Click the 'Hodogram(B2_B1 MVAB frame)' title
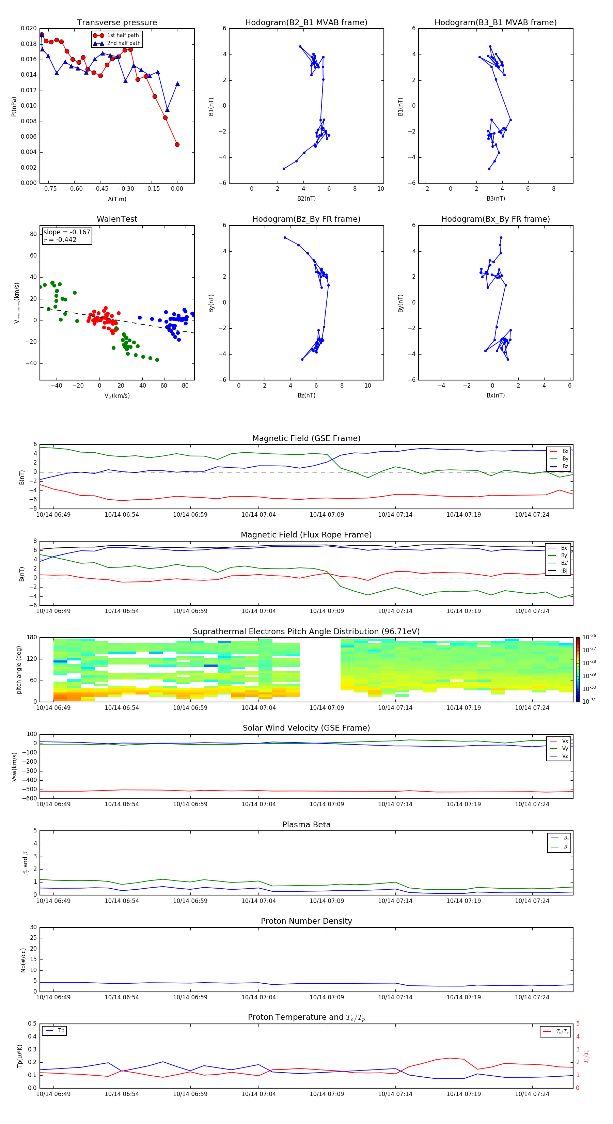Image resolution: width=613 pixels, height=1124 pixels. (x=306, y=23)
